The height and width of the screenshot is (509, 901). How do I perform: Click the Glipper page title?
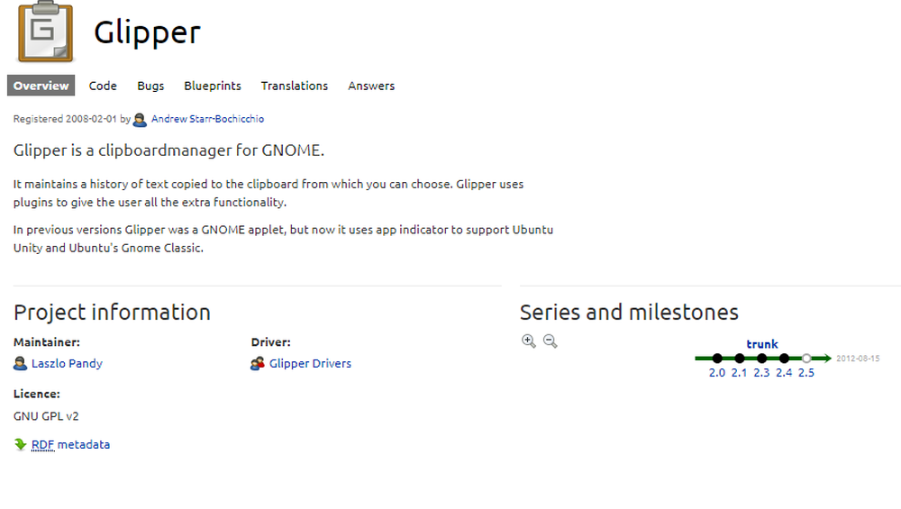(147, 32)
